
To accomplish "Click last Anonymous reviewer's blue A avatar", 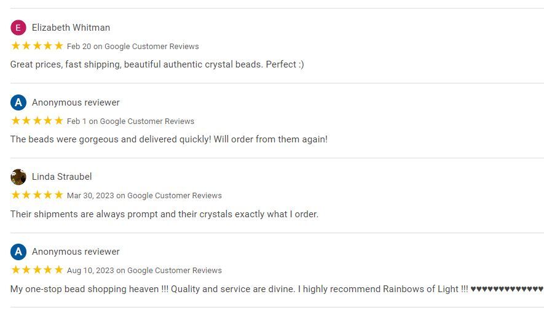I will click(18, 252).
